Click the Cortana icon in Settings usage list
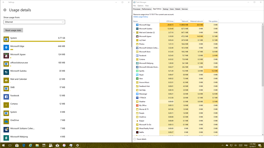The width and height of the screenshot is (264, 148). tap(6, 105)
